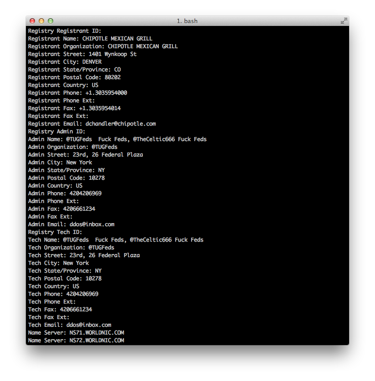Click the 'Tech Street: 23rd, 26 Federal Plaza' line

pyautogui.click(x=84, y=256)
